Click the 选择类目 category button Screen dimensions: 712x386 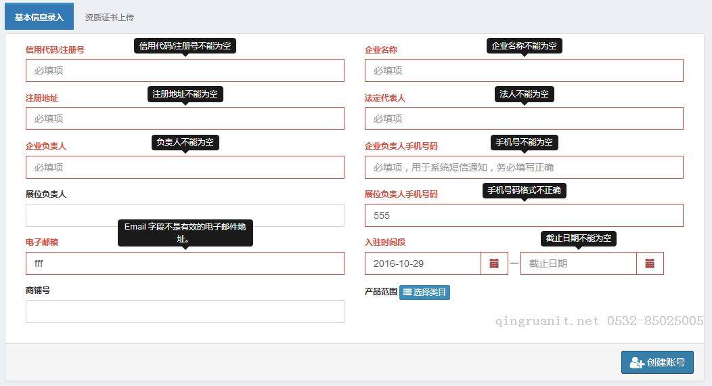click(x=424, y=292)
